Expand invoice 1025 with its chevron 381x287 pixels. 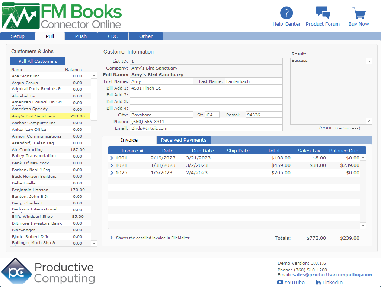tap(112, 173)
